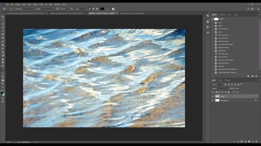The height and width of the screenshot is (146, 261).
Task: Select the Zoom tool
Action: 3,84
